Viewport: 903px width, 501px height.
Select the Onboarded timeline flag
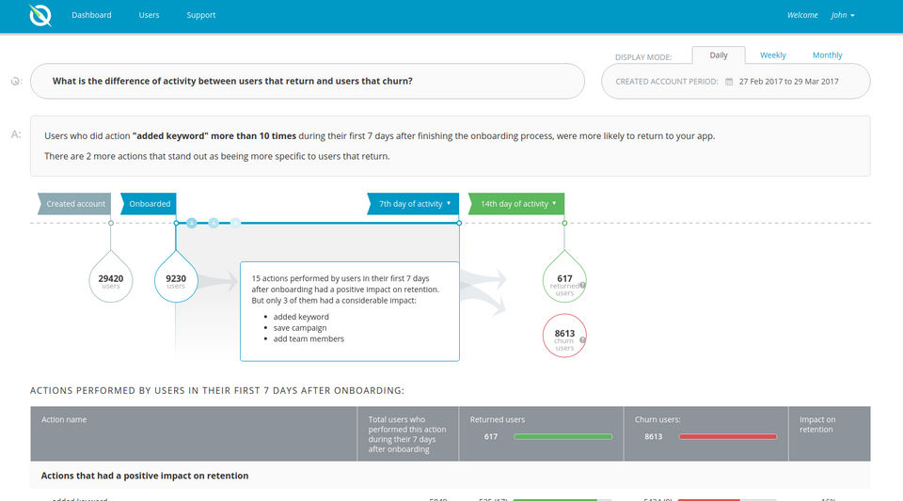click(x=149, y=204)
